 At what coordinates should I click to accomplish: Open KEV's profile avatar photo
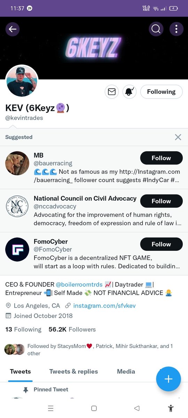click(x=22, y=81)
